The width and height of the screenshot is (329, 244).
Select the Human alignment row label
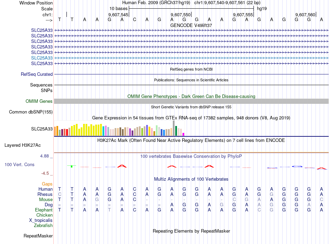(x=45, y=189)
